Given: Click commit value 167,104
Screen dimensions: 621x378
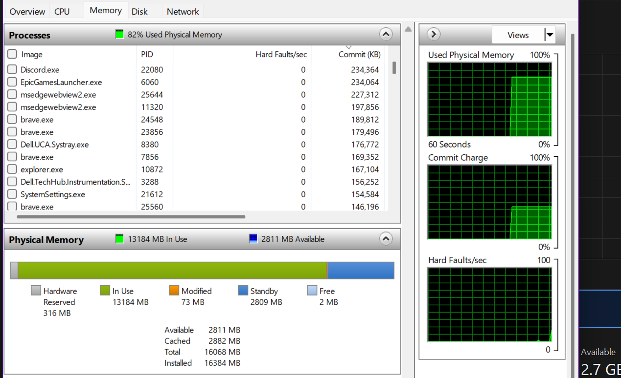Looking at the screenshot, I should (x=365, y=169).
